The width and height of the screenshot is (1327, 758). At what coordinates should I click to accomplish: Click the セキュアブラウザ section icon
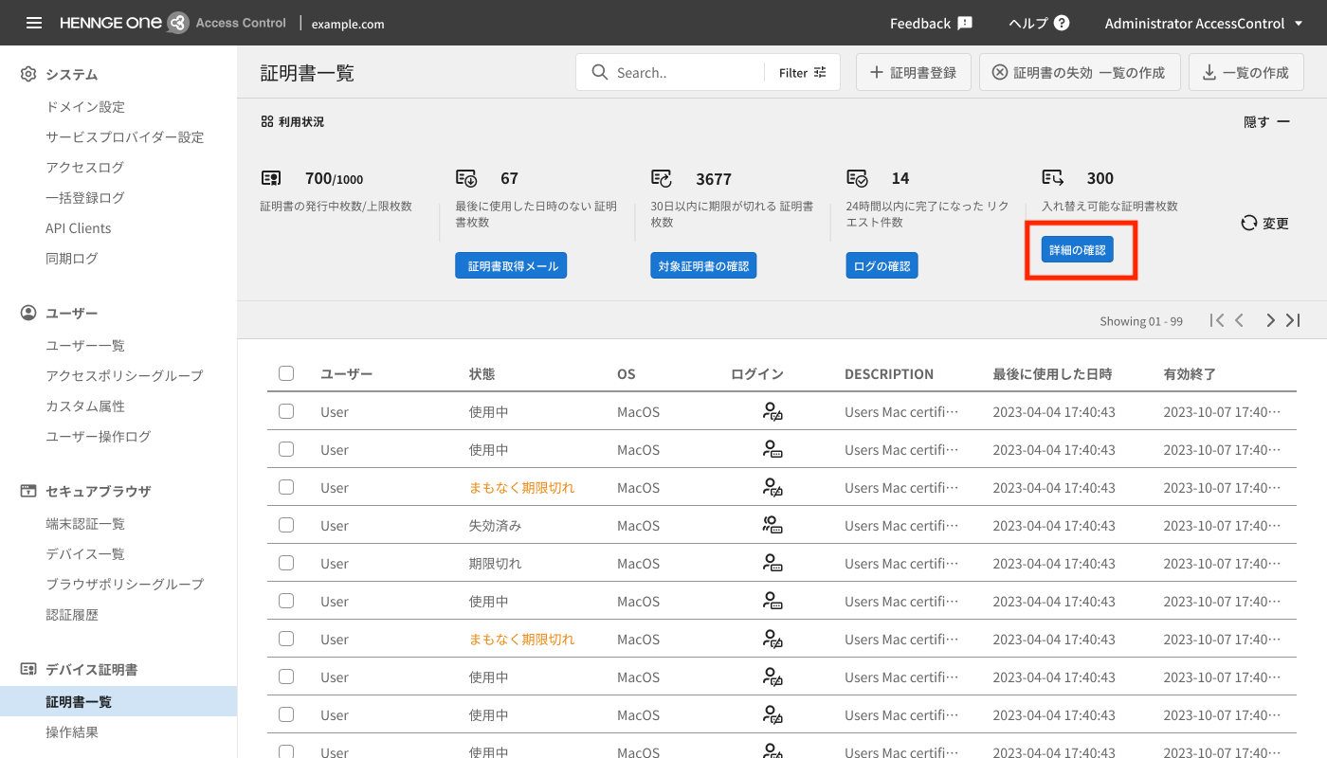(28, 491)
